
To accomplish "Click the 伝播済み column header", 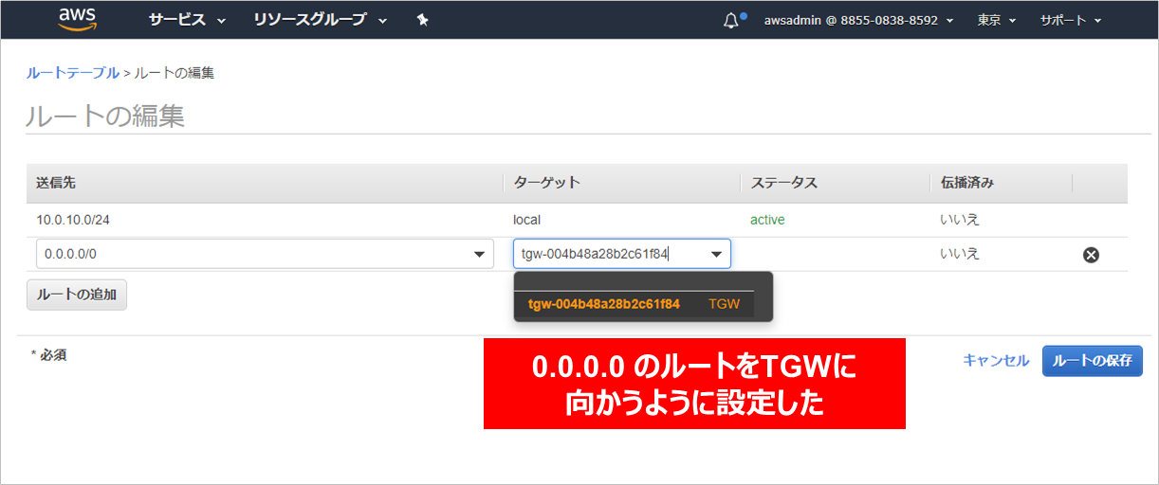I will (x=966, y=183).
